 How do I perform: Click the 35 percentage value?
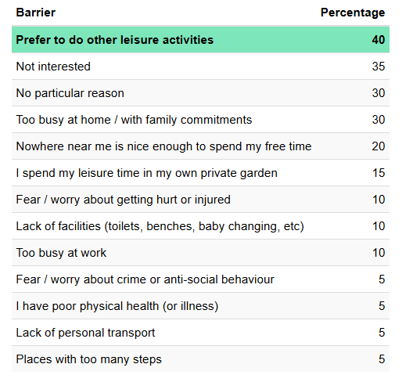pyautogui.click(x=379, y=67)
